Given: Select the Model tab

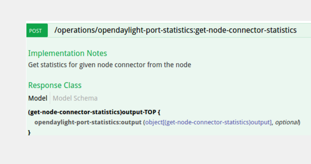Looking at the screenshot, I should 38,98.
